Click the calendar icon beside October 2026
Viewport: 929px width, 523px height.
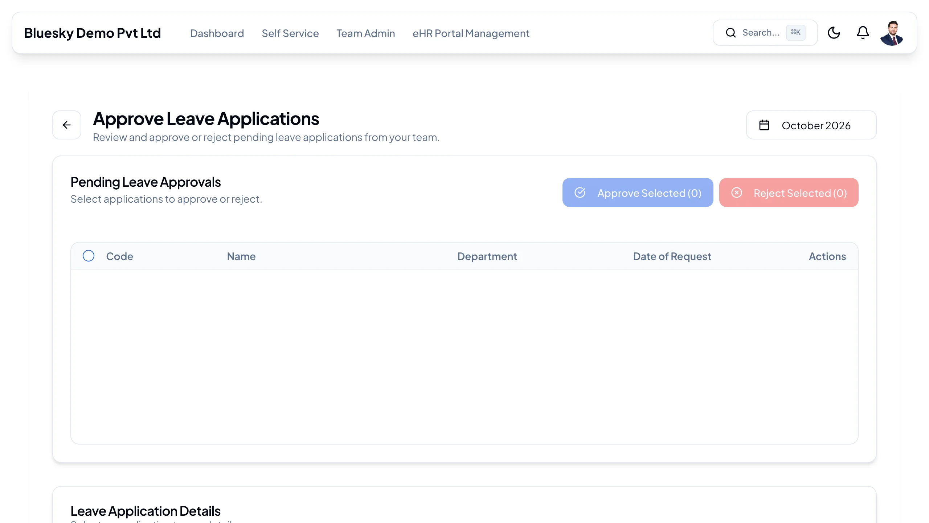pos(764,125)
